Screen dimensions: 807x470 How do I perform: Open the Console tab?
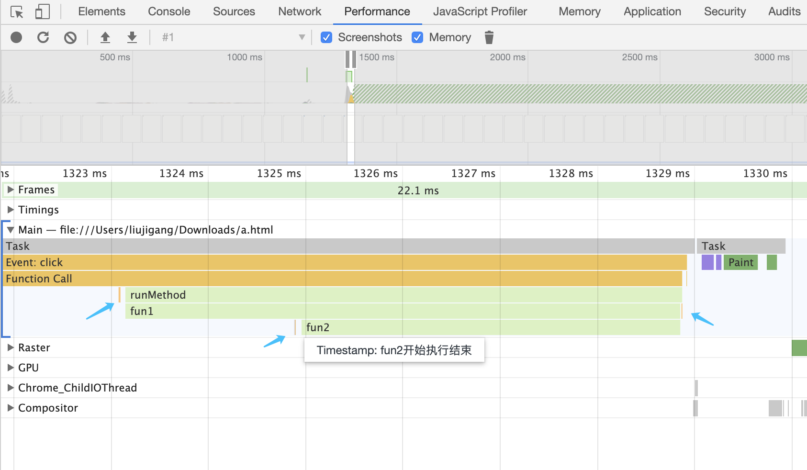click(169, 11)
